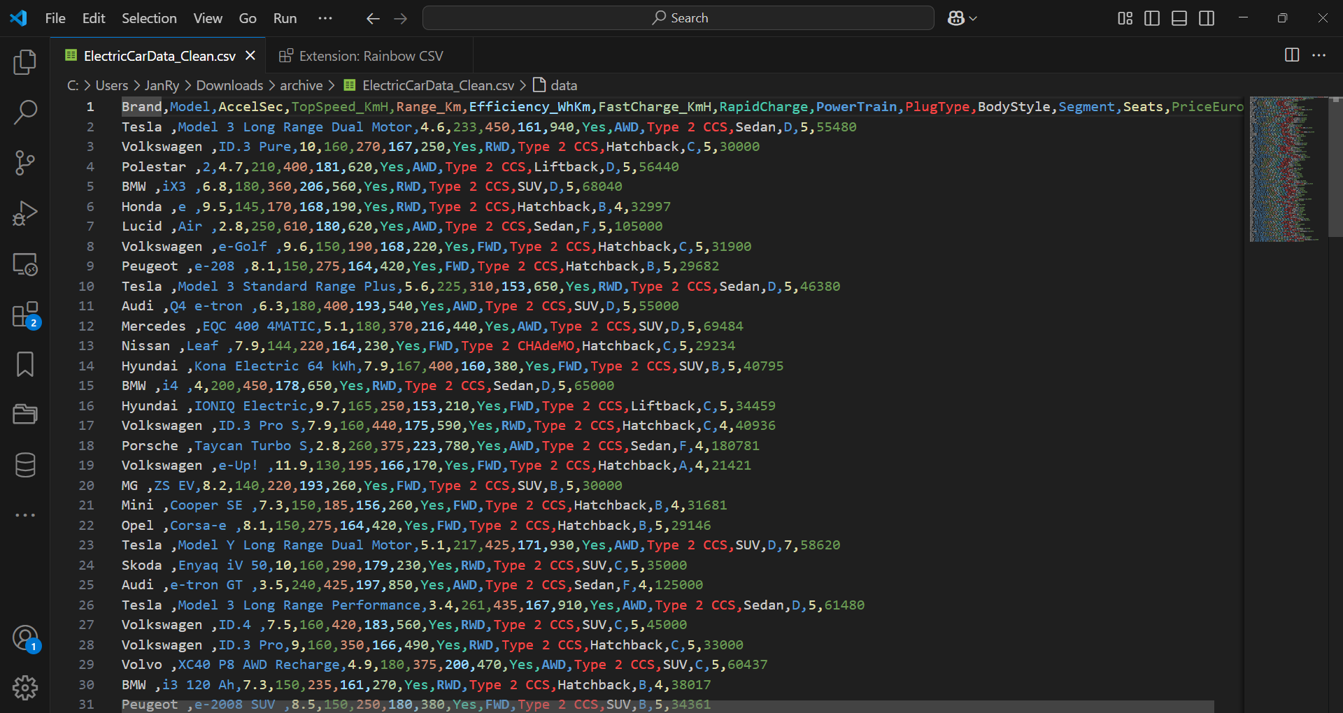Open the Edit menu

94,18
